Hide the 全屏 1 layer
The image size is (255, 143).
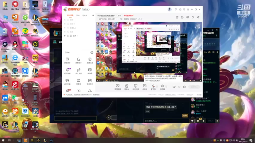click(65, 36)
